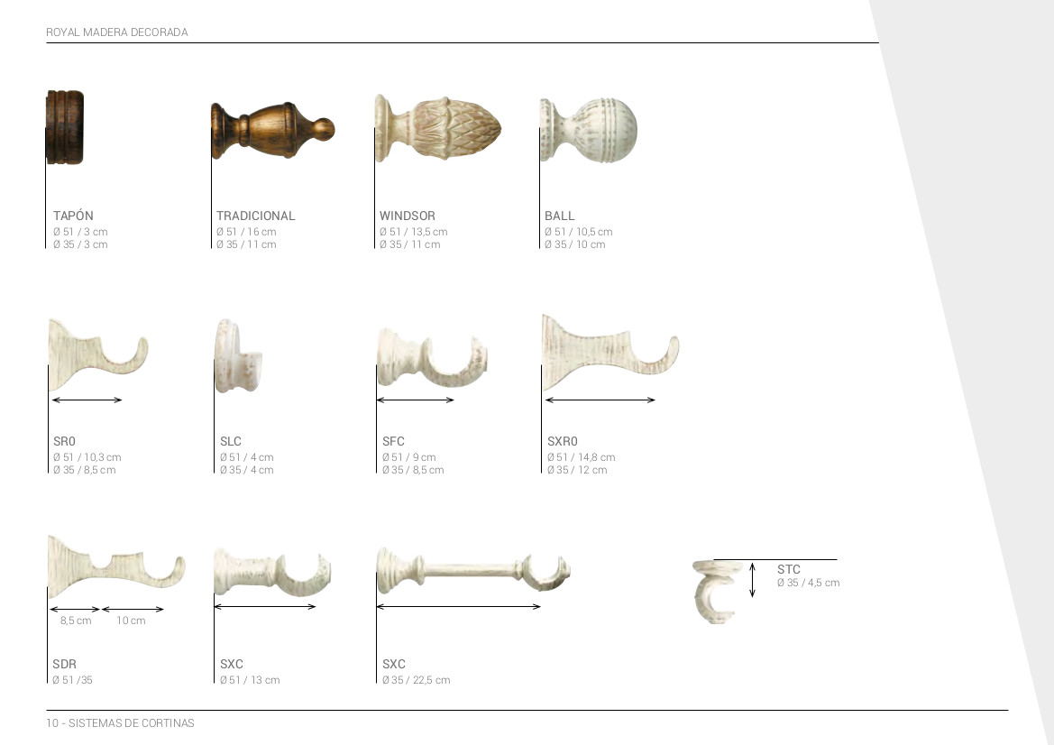
Task: Click the 'SLC' label
Action: (231, 441)
